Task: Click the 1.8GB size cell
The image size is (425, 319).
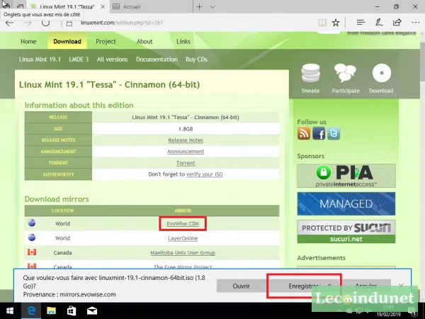Action: pyautogui.click(x=186, y=129)
